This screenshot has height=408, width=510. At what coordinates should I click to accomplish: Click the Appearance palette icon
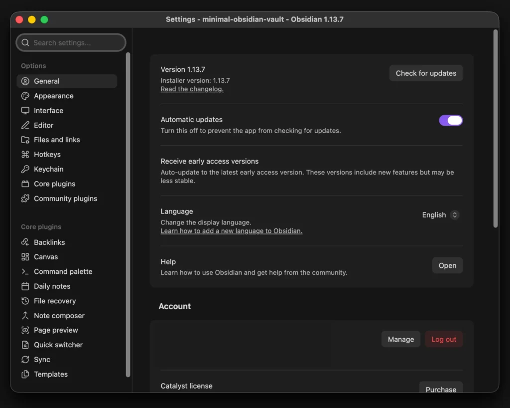(25, 96)
